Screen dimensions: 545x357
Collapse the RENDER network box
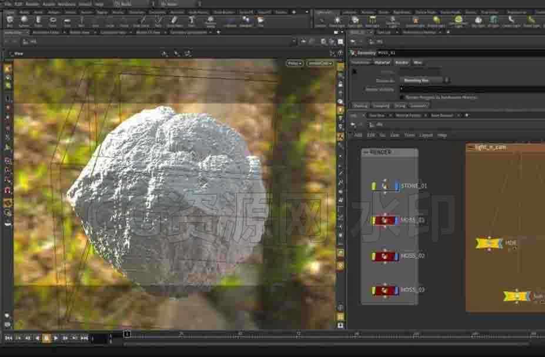(x=365, y=152)
